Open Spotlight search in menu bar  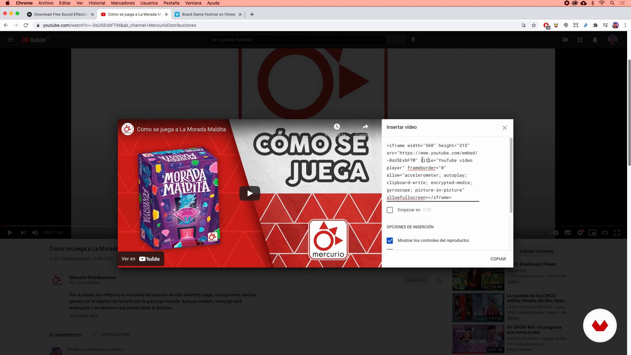coord(612,3)
